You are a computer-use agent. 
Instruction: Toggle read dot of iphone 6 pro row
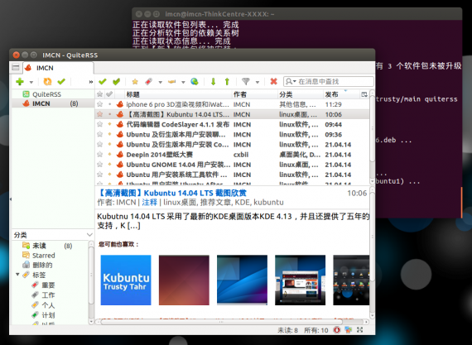tap(109, 104)
